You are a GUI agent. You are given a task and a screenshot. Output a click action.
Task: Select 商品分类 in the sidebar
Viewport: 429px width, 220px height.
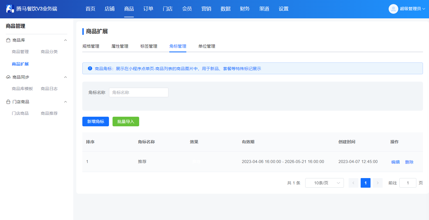(x=49, y=52)
